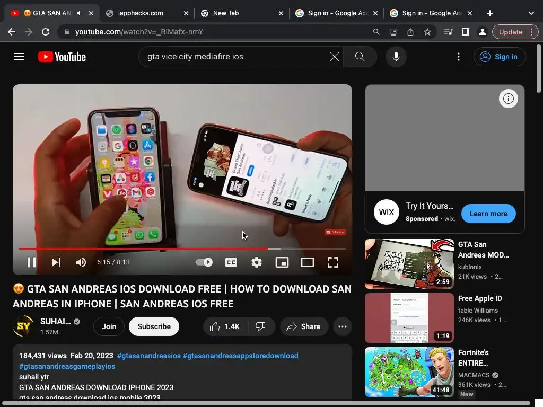Click the address bar URL
543x407 pixels.
point(139,32)
